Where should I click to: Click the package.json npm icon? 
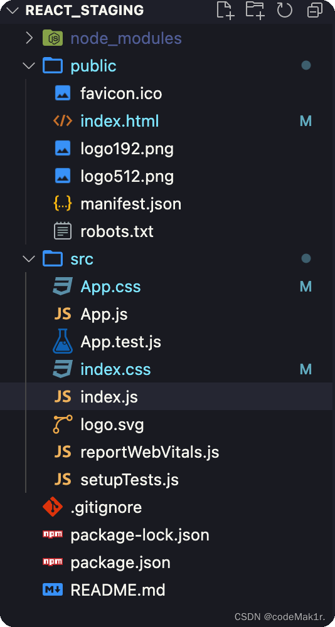coord(53,562)
